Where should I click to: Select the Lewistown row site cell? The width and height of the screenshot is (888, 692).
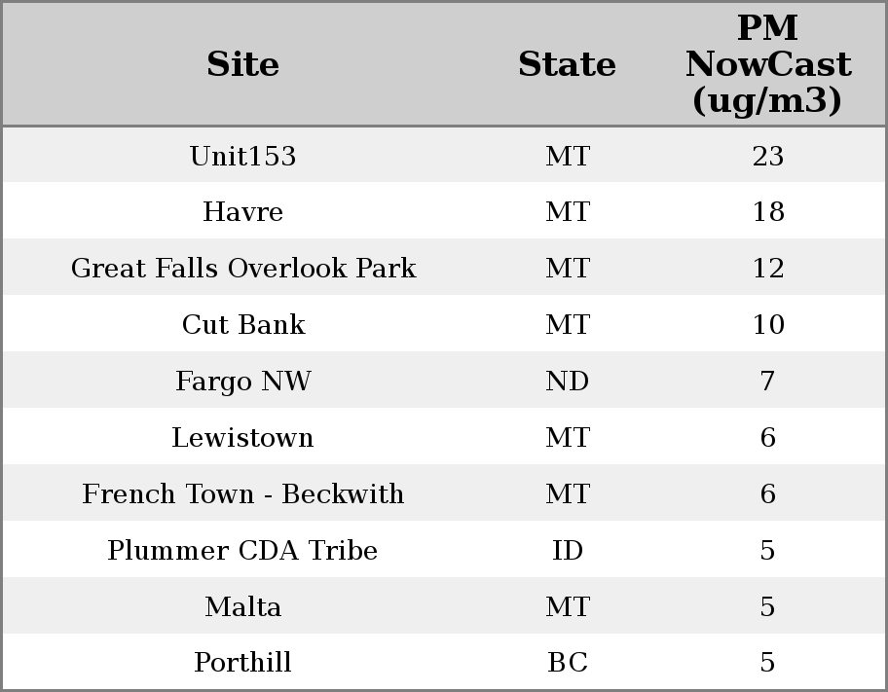[x=243, y=438]
